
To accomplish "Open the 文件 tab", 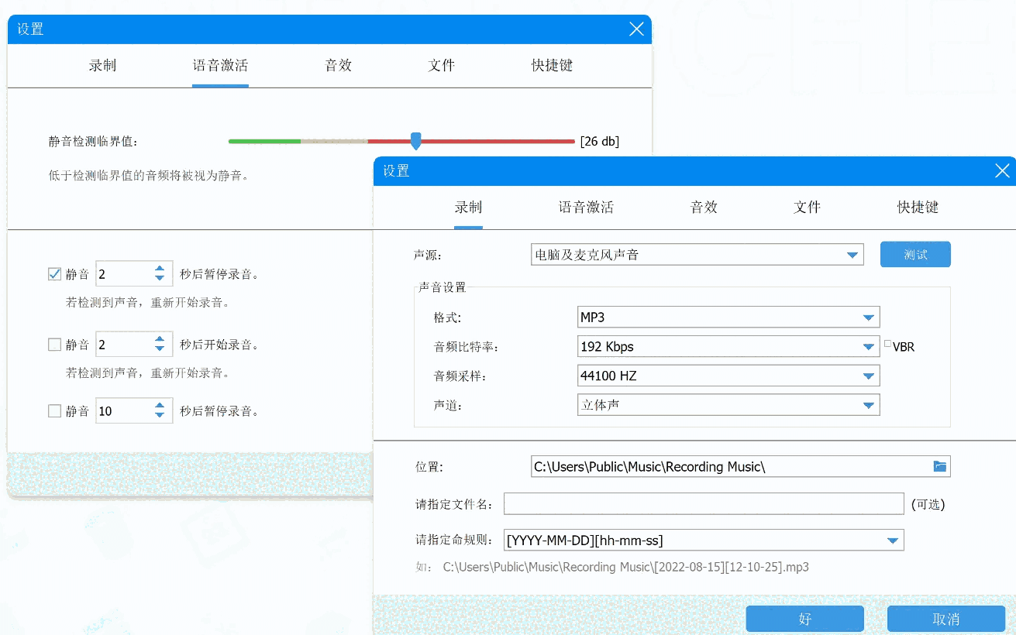I will click(x=806, y=207).
